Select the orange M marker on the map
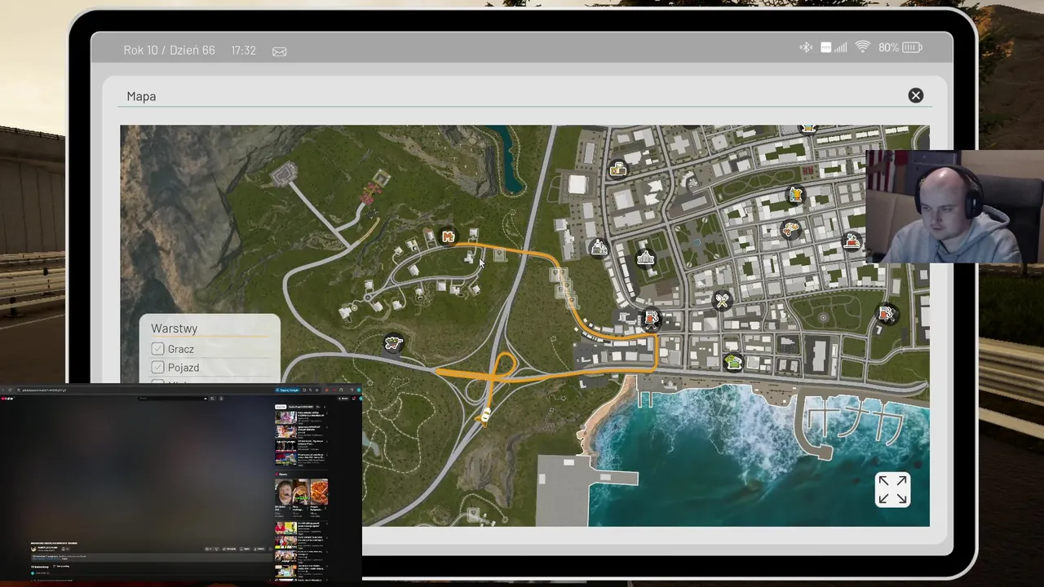1044x587 pixels. pos(448,236)
